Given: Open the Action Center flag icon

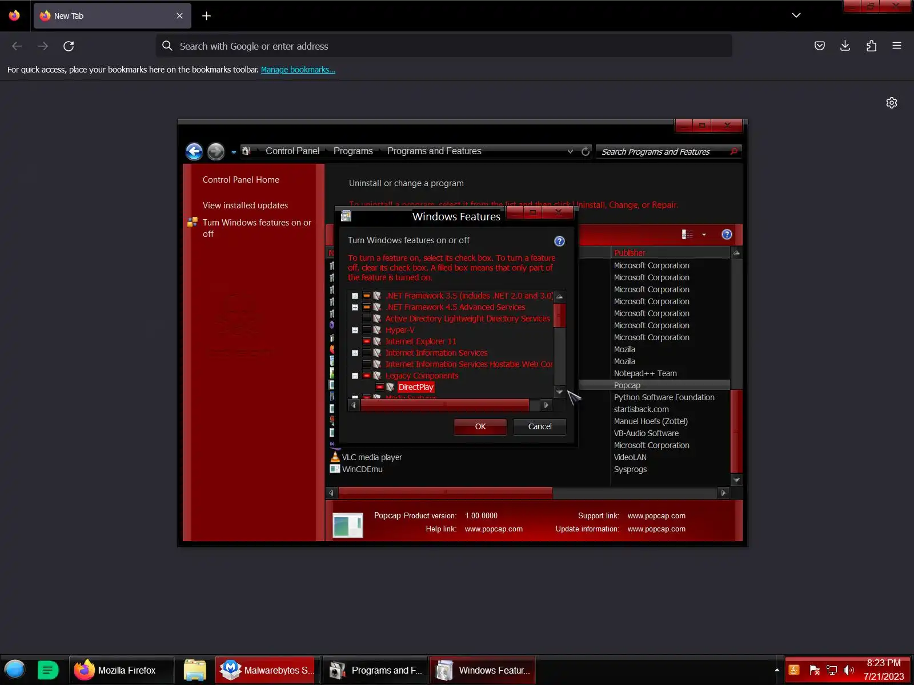Looking at the screenshot, I should 815,670.
